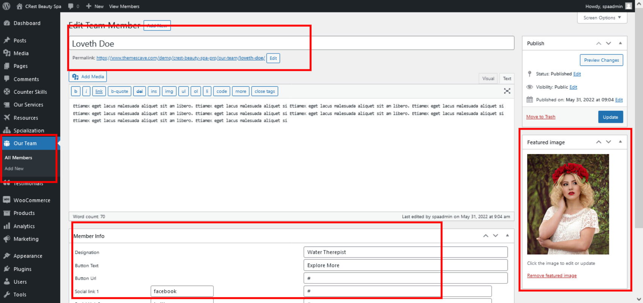Click View Members in the admin bar

pyautogui.click(x=124, y=6)
